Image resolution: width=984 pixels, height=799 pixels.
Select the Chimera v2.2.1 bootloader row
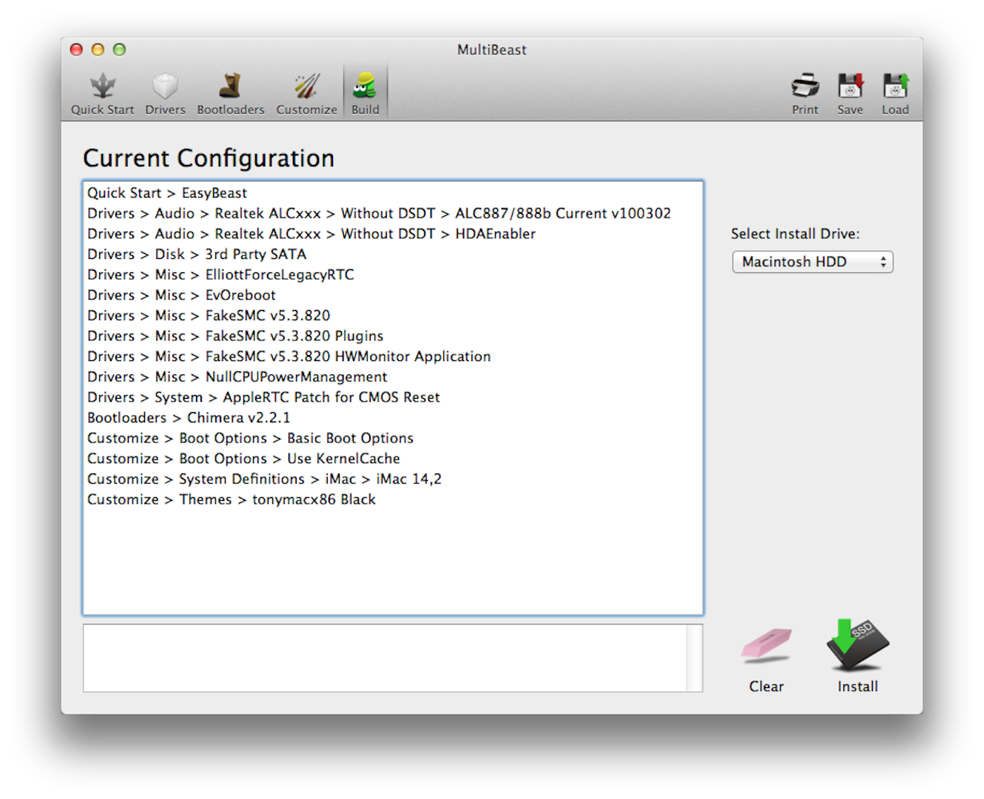pos(393,418)
